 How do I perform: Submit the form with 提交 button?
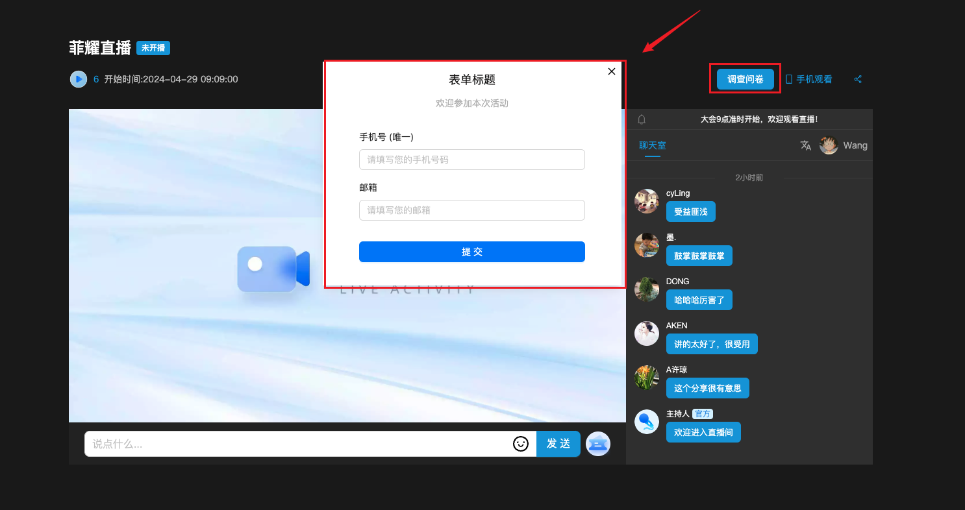(x=471, y=252)
